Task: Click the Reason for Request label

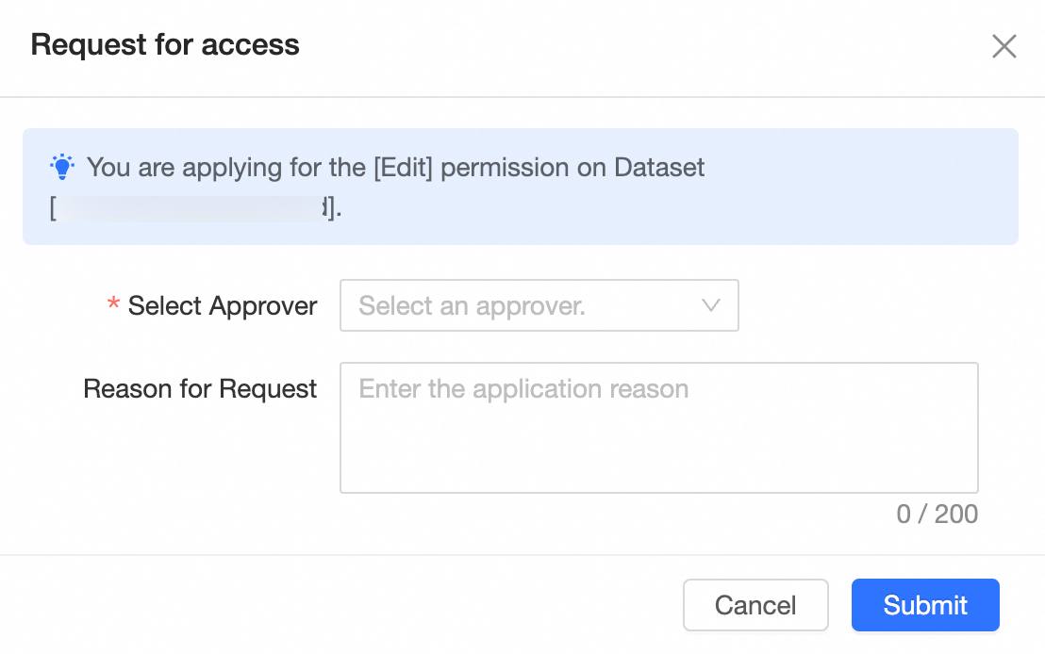Action: 200,389
